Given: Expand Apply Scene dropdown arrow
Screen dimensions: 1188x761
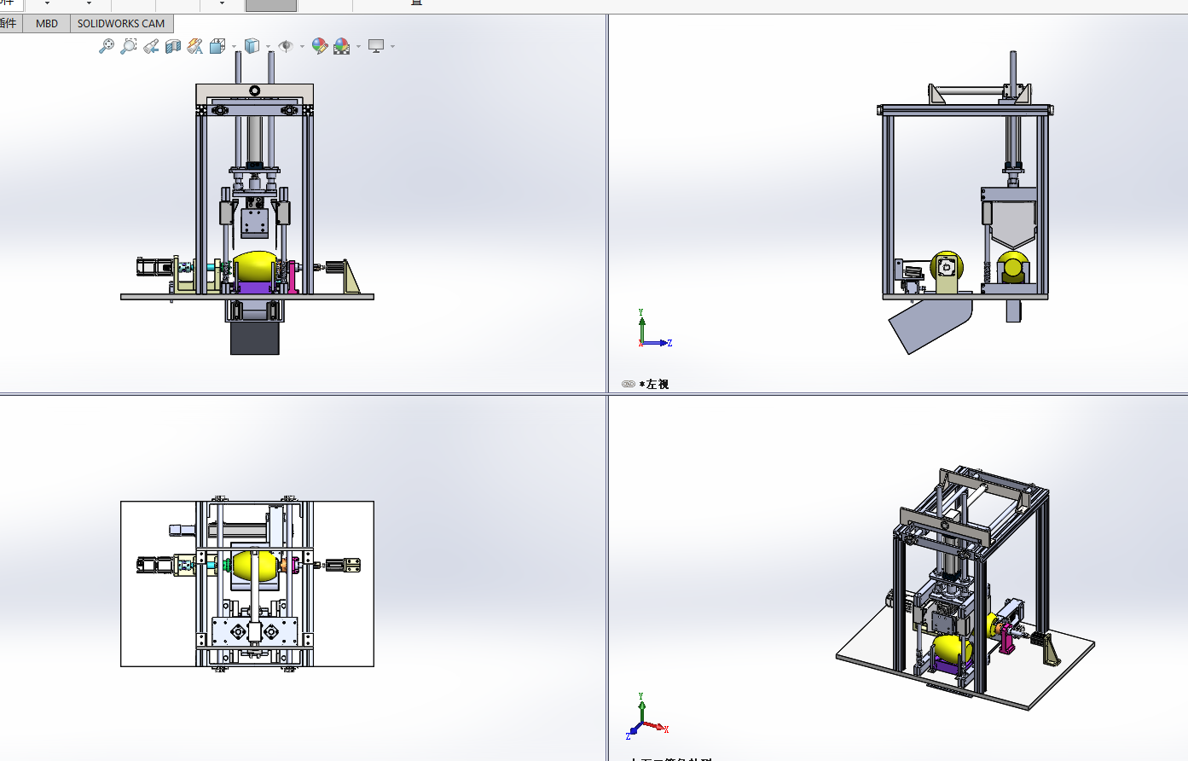Looking at the screenshot, I should (358, 47).
